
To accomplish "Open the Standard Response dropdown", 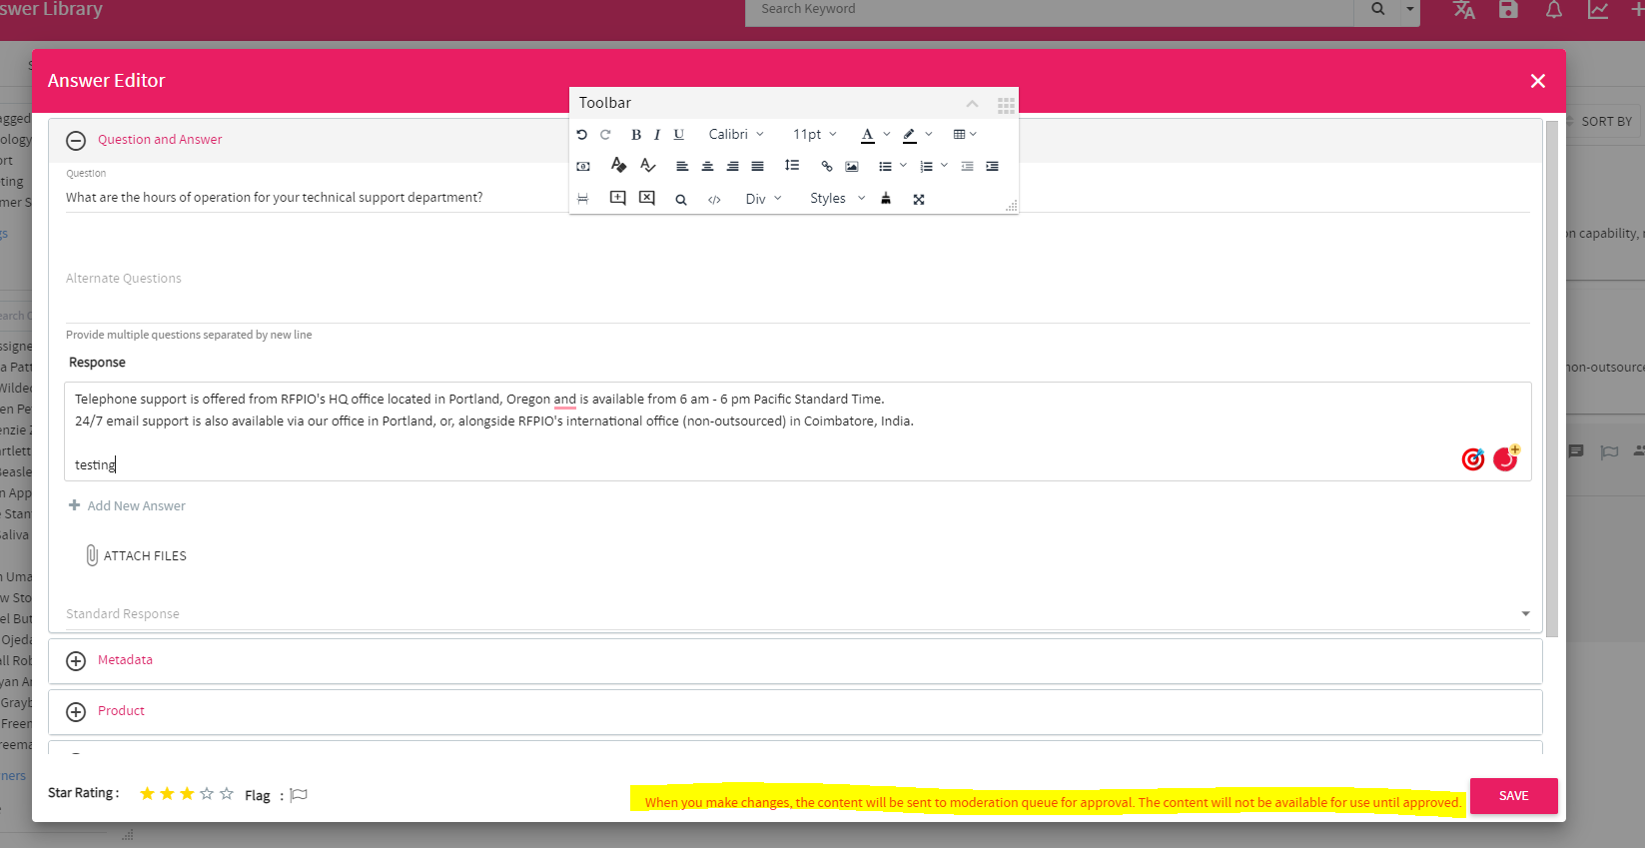I will coord(798,613).
